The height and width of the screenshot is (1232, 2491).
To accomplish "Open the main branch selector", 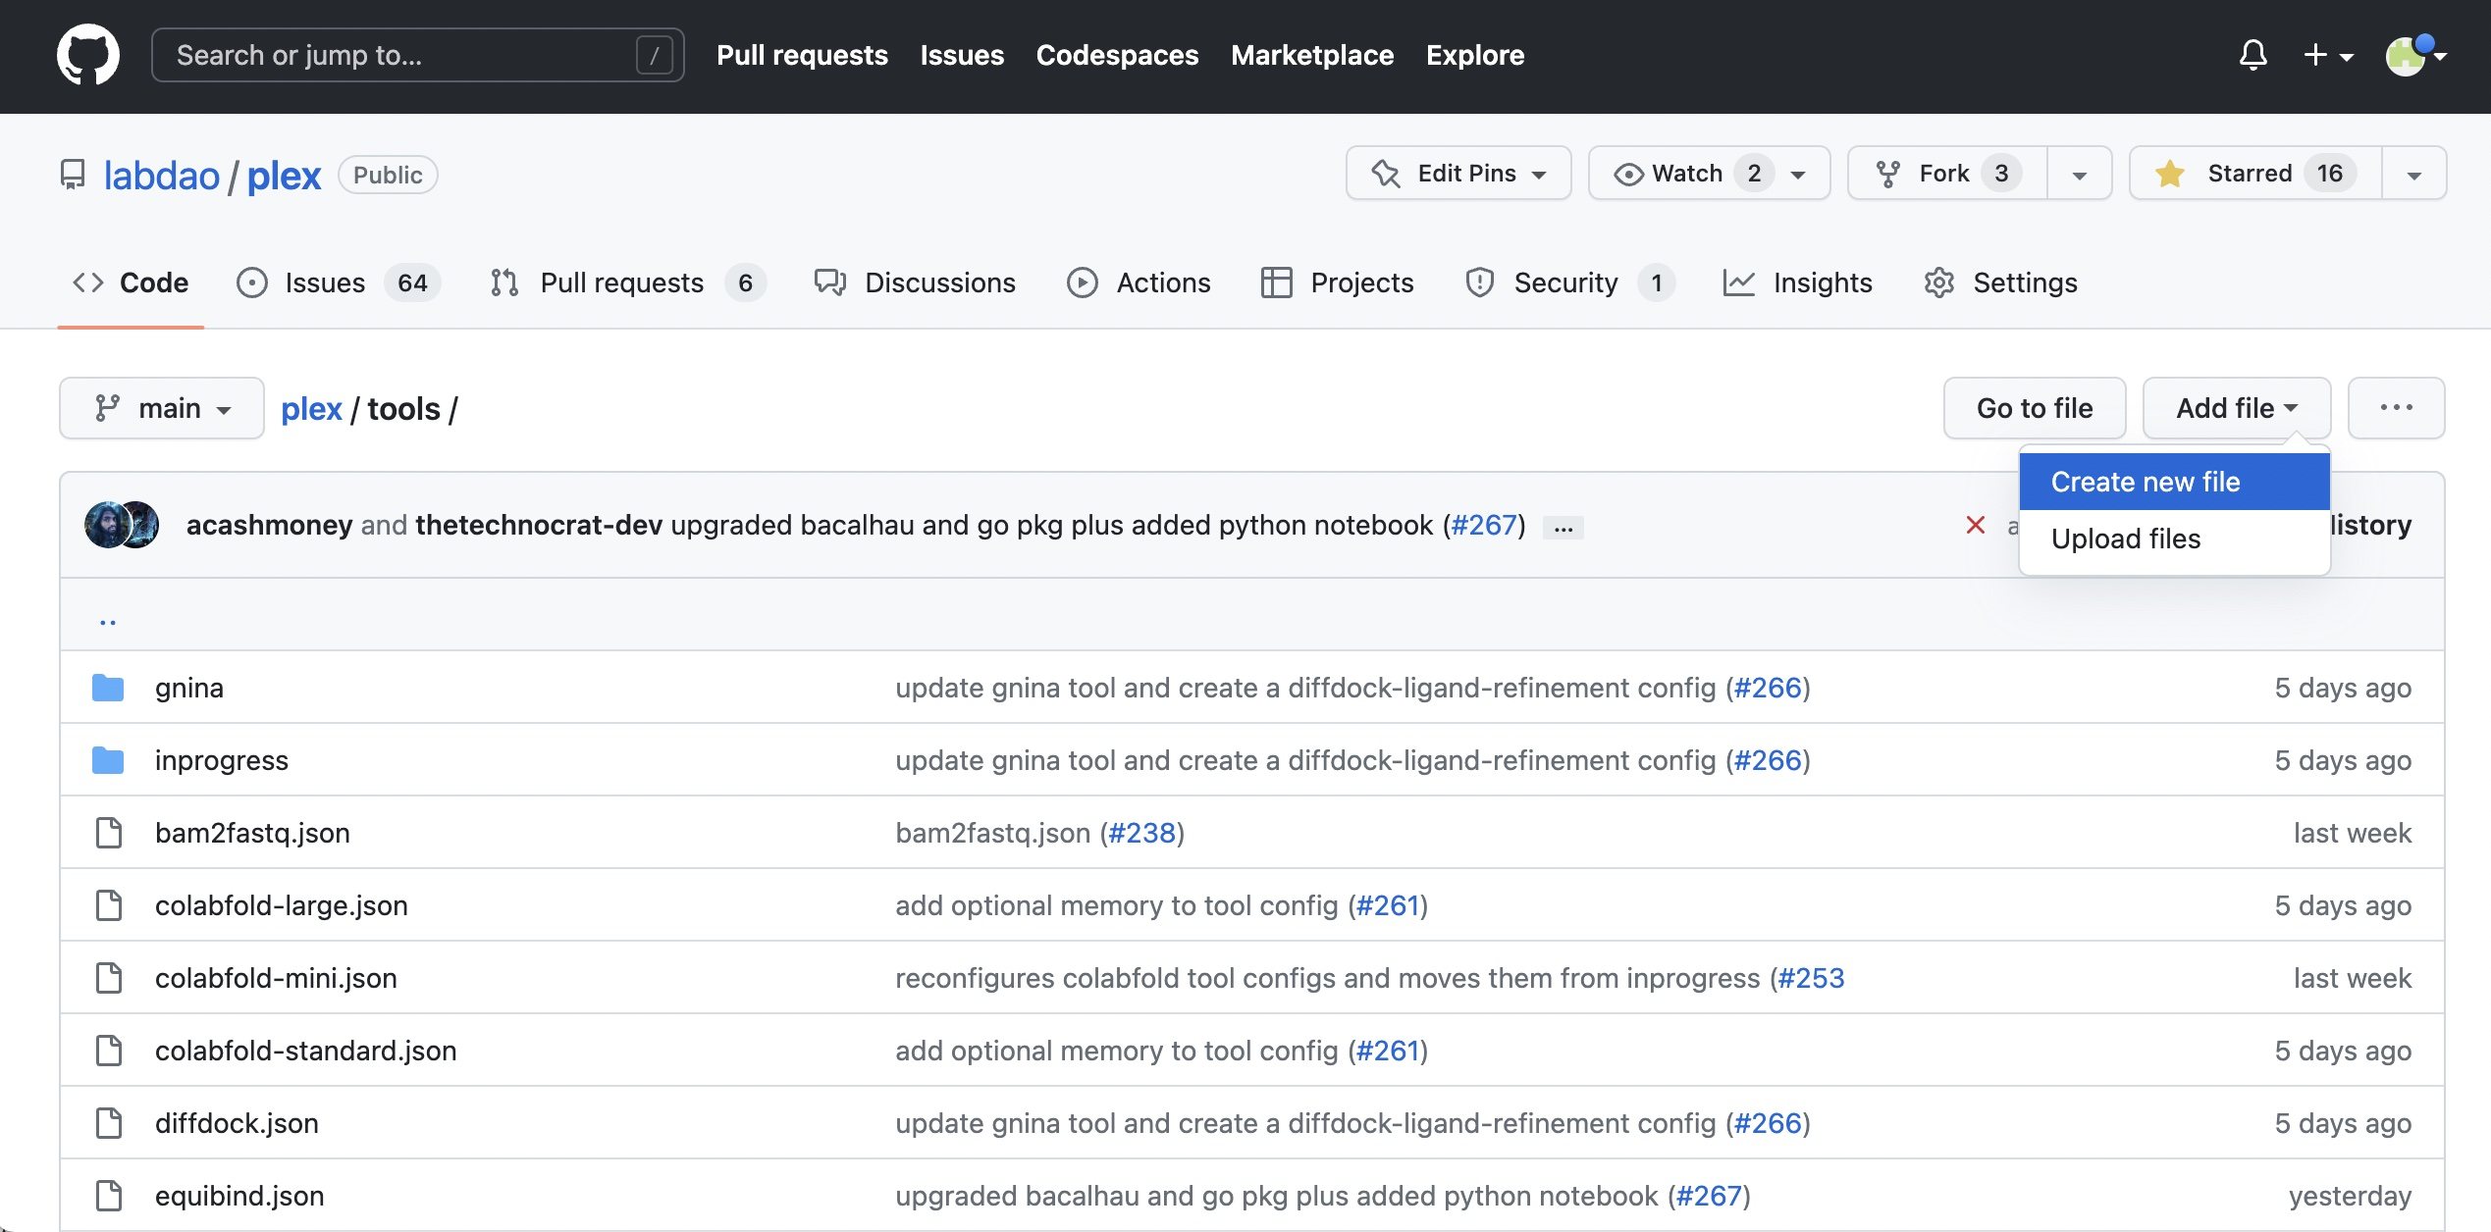I will [162, 408].
